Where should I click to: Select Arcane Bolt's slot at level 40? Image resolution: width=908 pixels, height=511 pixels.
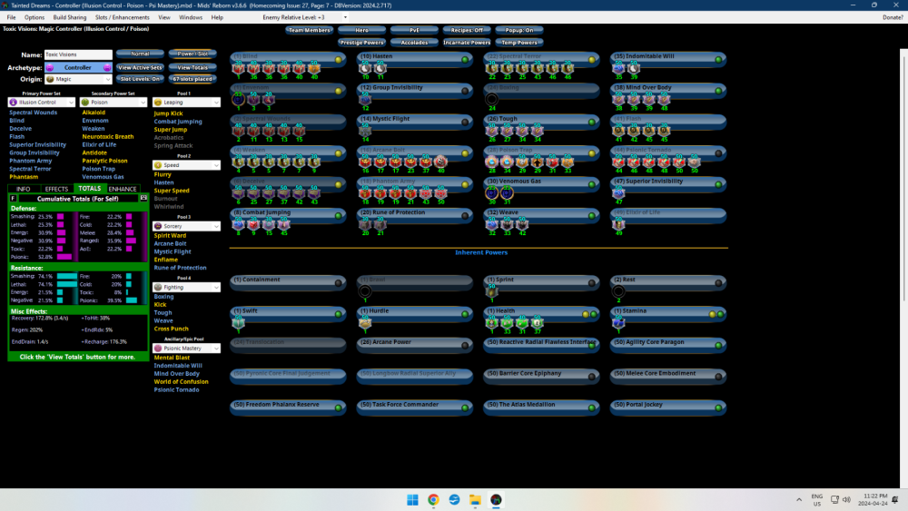[440, 162]
